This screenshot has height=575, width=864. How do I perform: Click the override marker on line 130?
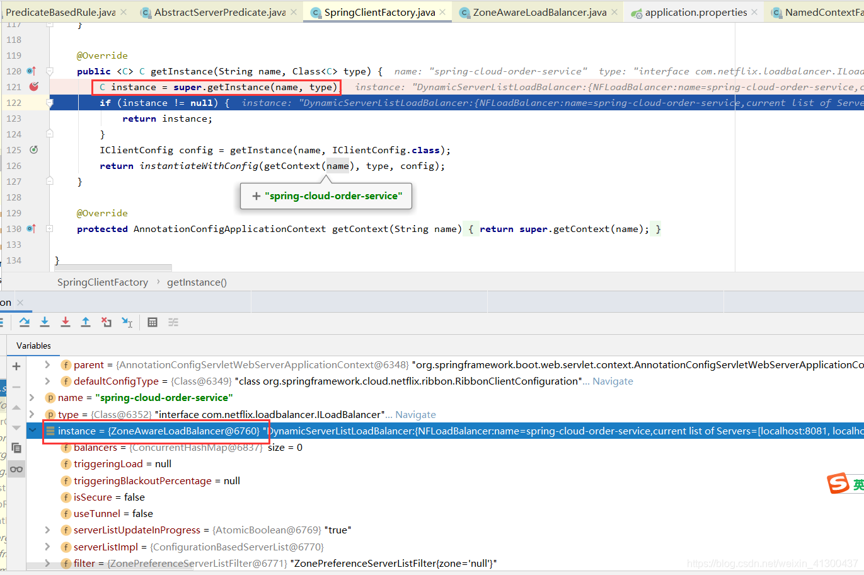click(x=31, y=229)
